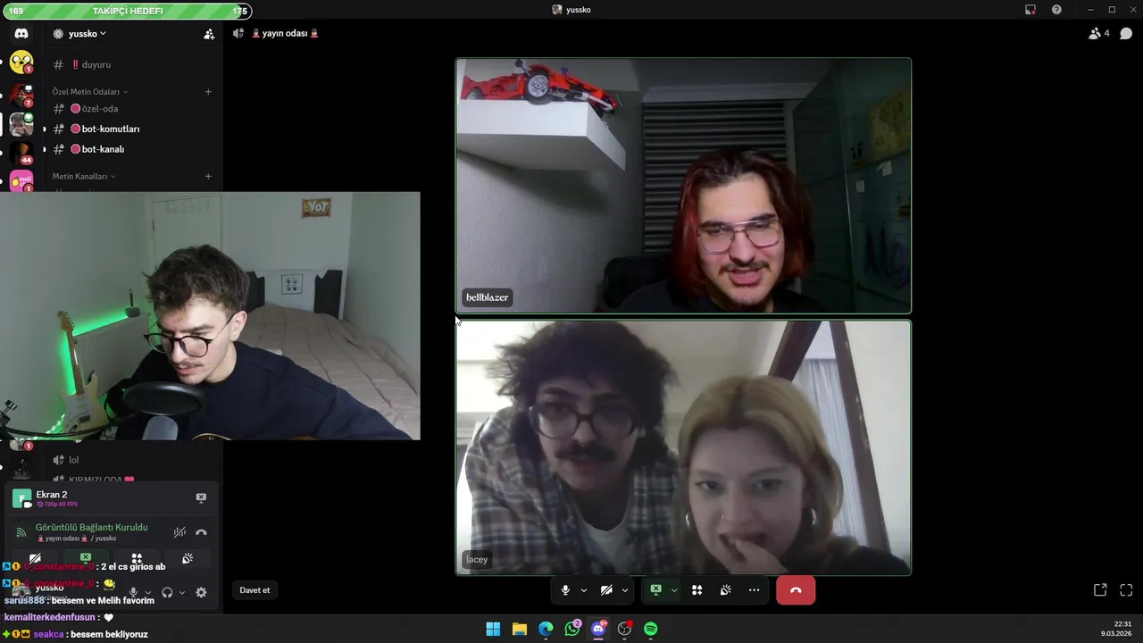Image resolution: width=1143 pixels, height=643 pixels.
Task: Click the red disconnect call button
Action: point(796,590)
